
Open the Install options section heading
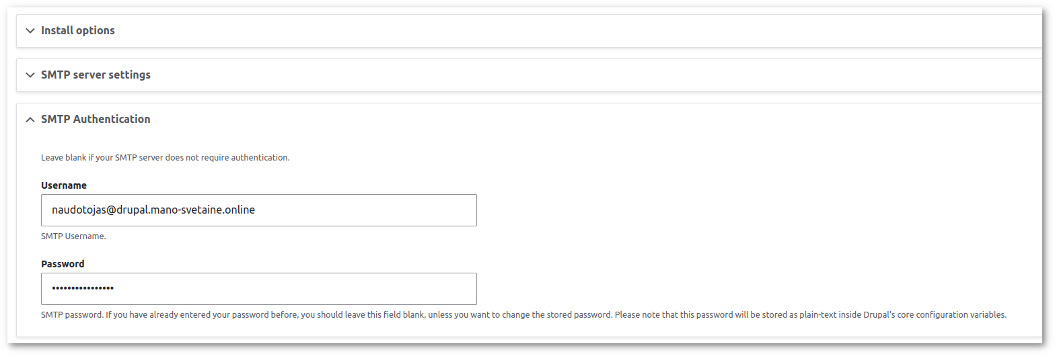[x=78, y=30]
